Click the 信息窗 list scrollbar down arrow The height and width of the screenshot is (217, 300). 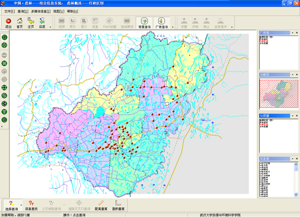(x=296, y=194)
